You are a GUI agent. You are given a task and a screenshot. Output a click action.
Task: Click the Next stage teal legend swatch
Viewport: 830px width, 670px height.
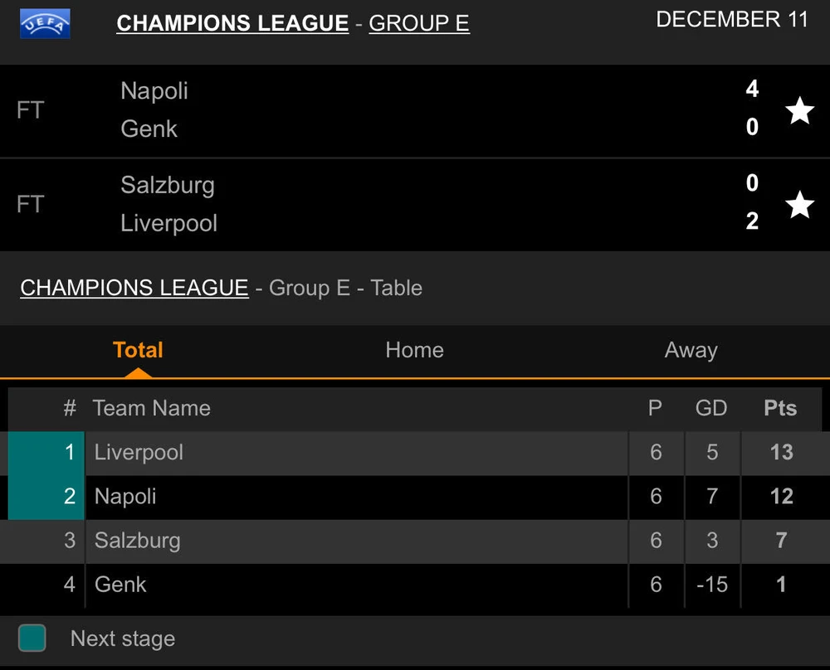(32, 638)
